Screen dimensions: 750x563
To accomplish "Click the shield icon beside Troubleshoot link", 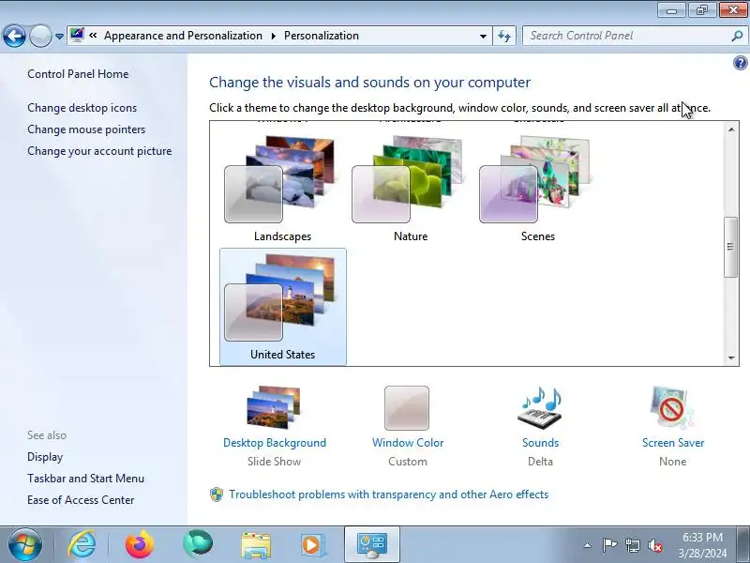I will point(217,495).
